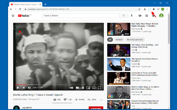Like the video (55K)

click(57, 100)
